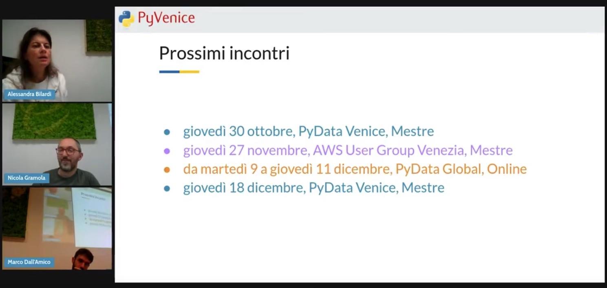607x288 pixels.
Task: Click the blue bullet for 18 dicembre
Action: point(167,188)
